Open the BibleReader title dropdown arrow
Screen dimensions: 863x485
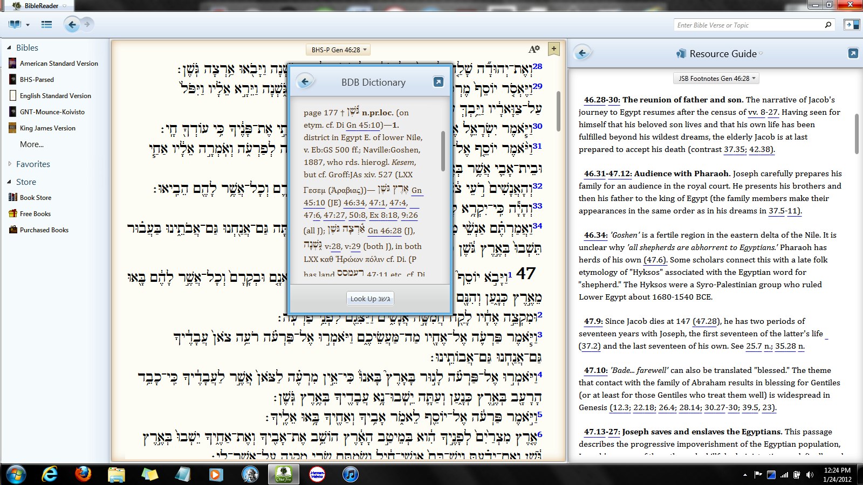(x=65, y=6)
